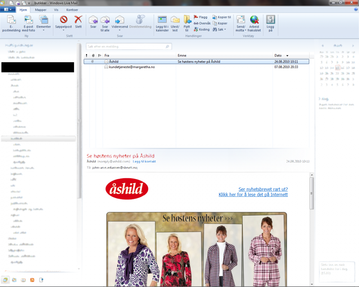Click the Søppelpost junk icon
The image size is (359, 287).
tap(63, 20)
